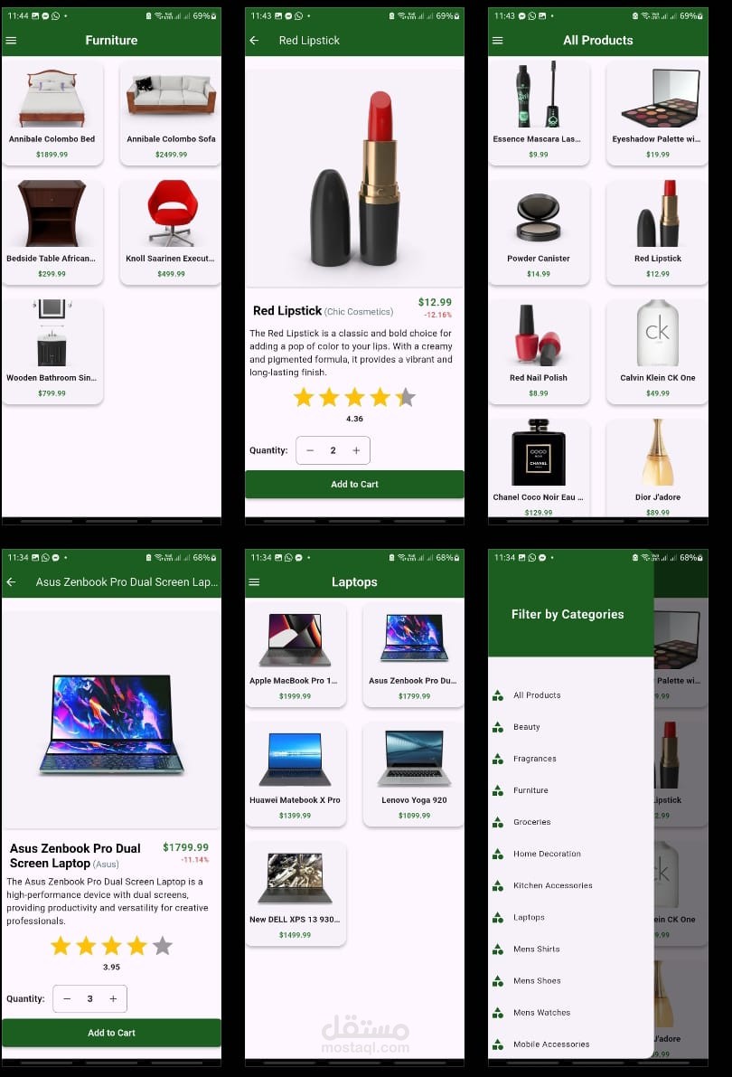Tap fifth rating star on Red Lipstick

coord(406,397)
